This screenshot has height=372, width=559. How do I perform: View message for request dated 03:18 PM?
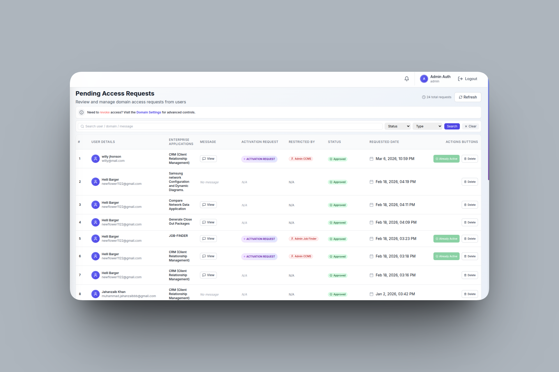[208, 256]
